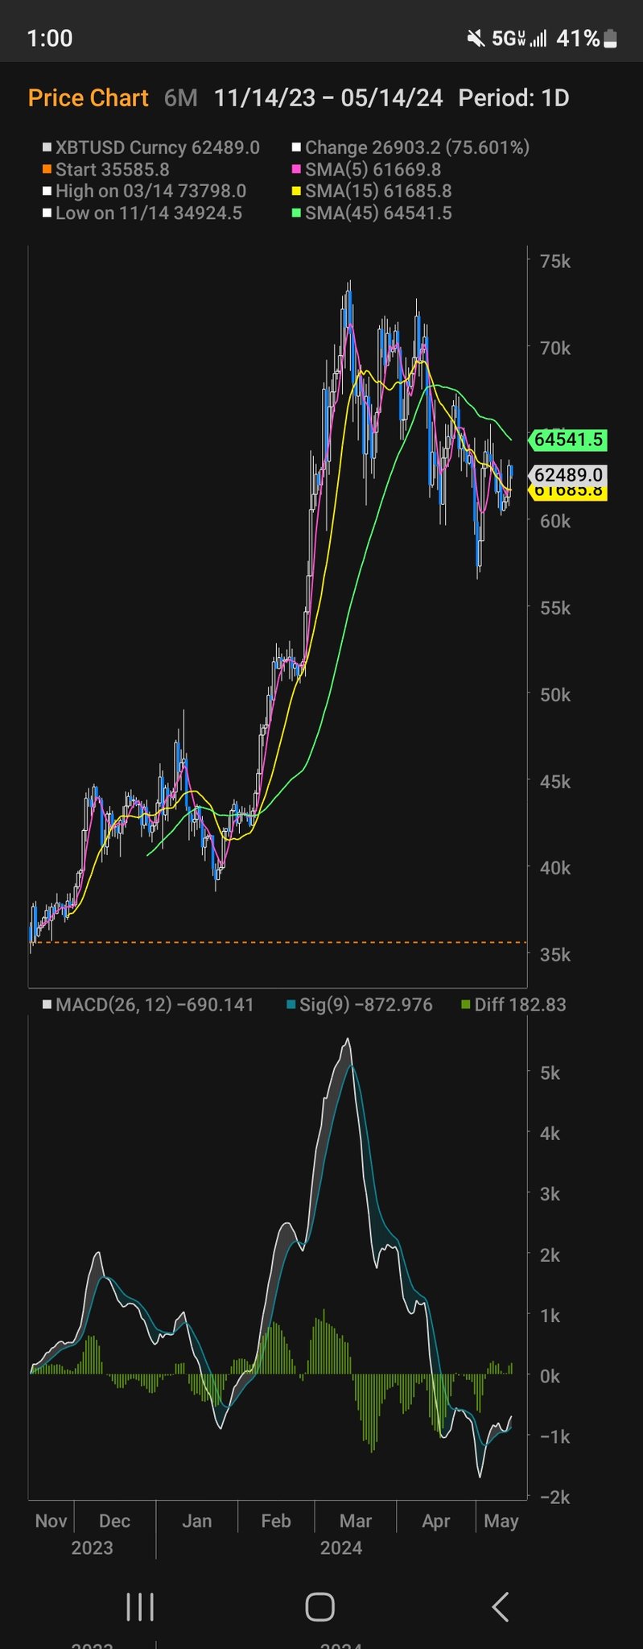Viewport: 643px width, 1649px height.
Task: Open the date range 11/14/23 – 05/14/24
Action: [328, 98]
